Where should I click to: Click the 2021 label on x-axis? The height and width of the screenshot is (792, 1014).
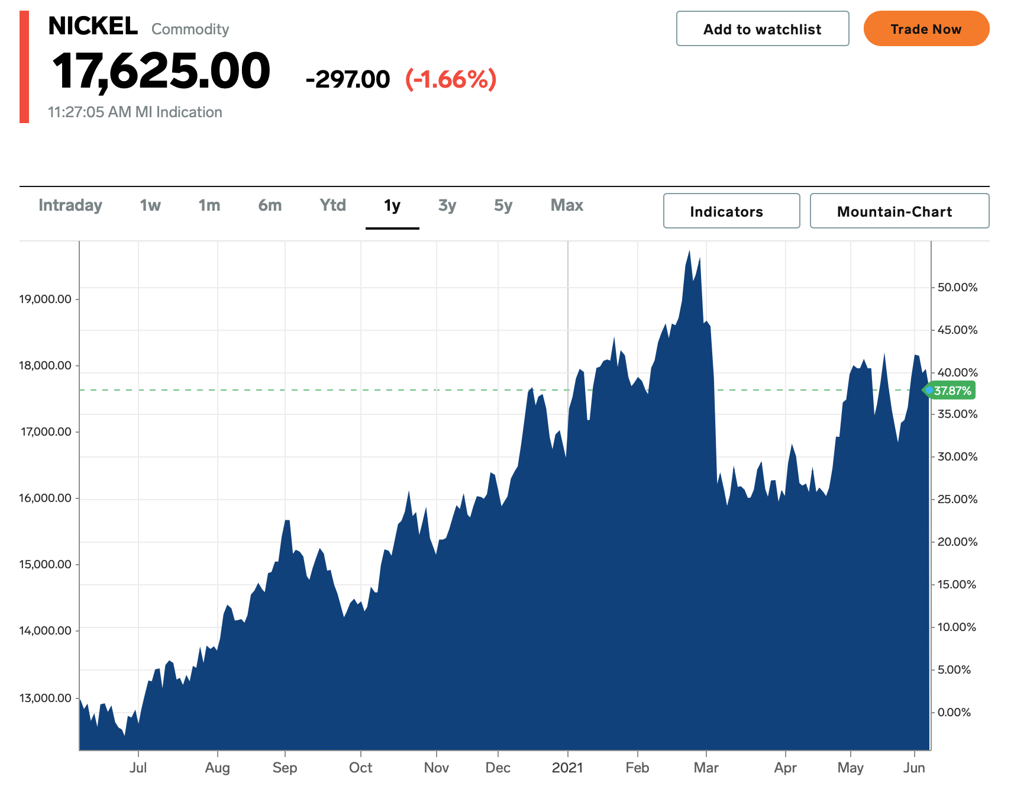click(x=567, y=768)
